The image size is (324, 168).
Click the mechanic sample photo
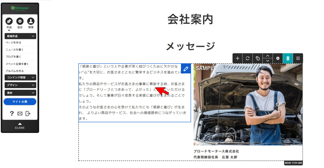coord(248,104)
